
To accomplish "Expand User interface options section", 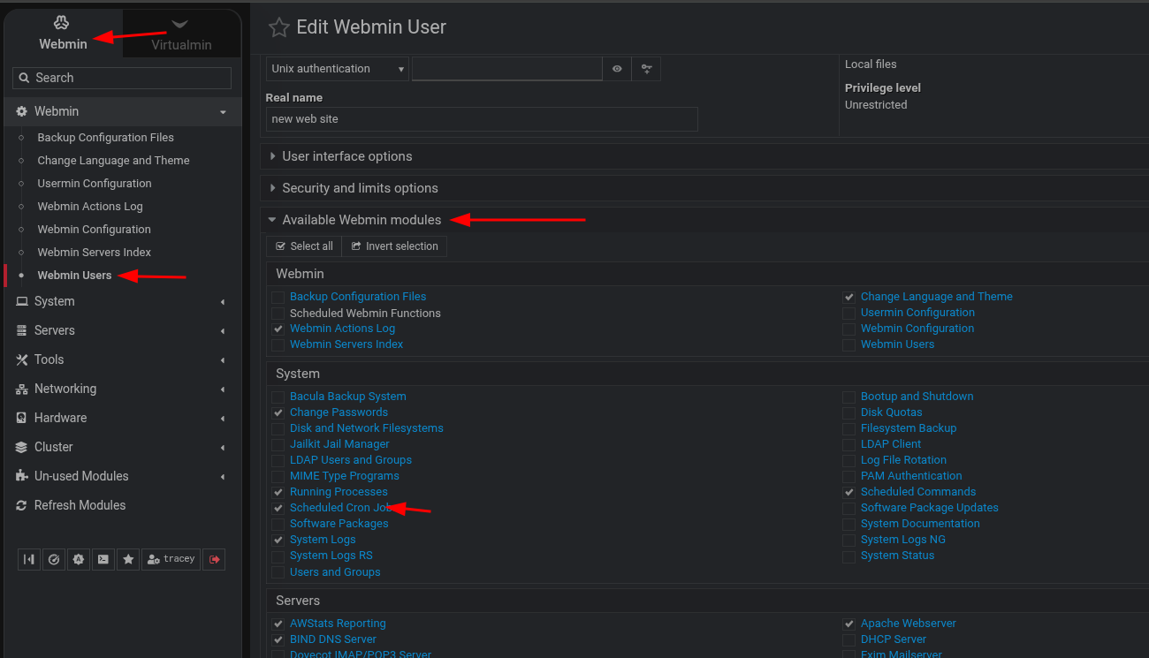I will (346, 156).
